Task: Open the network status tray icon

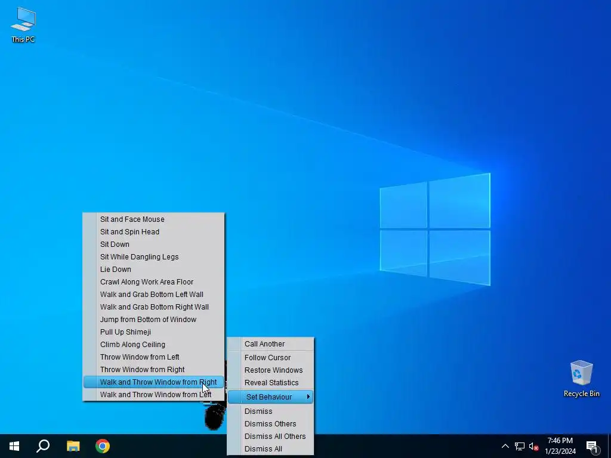Action: (x=520, y=446)
